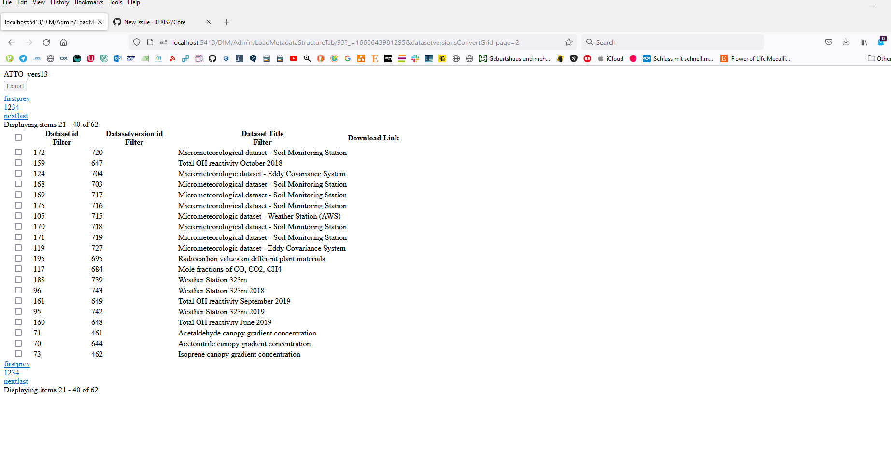Open the Telegram bookmark icon
Viewport: 891px width, 460px height.
23,59
